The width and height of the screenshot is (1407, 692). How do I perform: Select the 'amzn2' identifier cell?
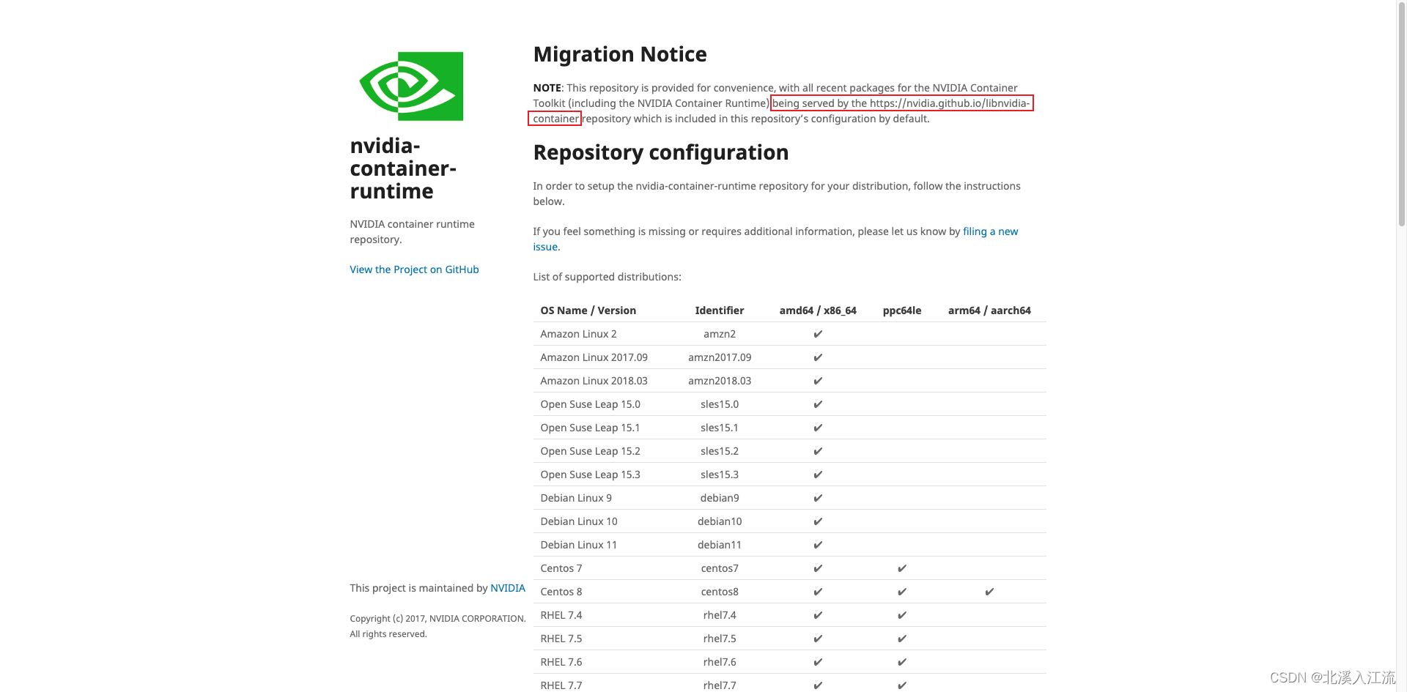click(x=720, y=334)
